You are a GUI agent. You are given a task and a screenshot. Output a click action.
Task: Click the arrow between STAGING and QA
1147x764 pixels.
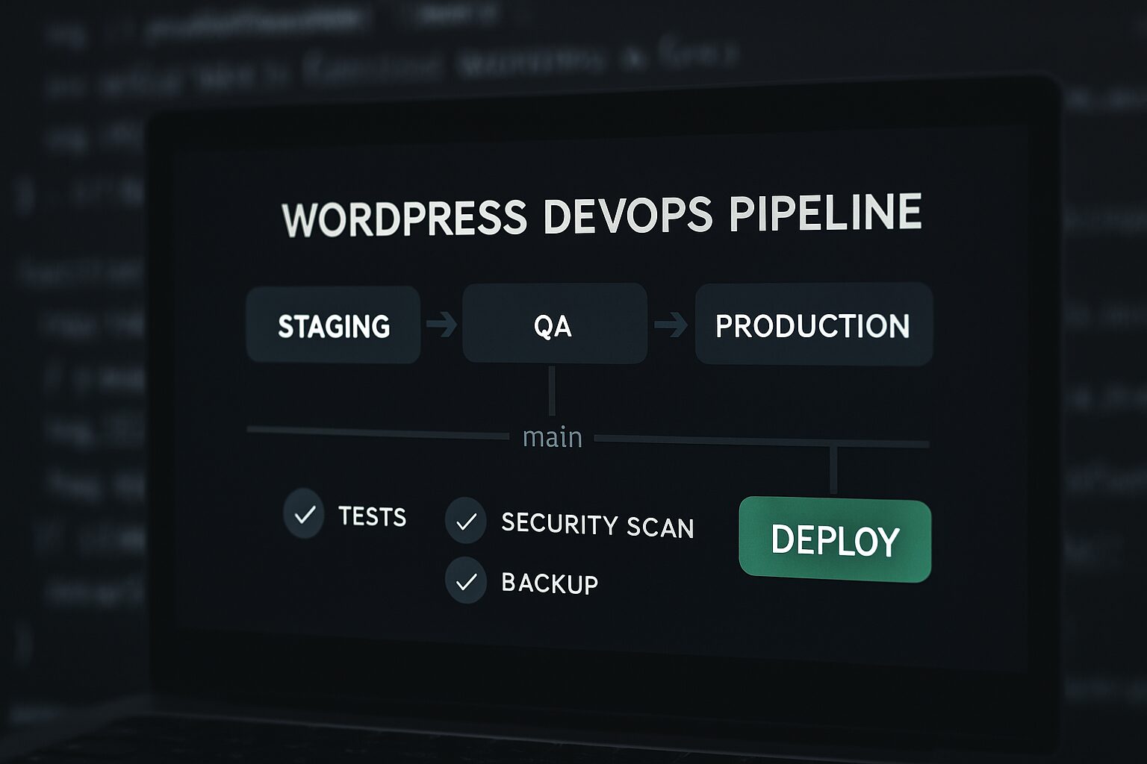[441, 322]
